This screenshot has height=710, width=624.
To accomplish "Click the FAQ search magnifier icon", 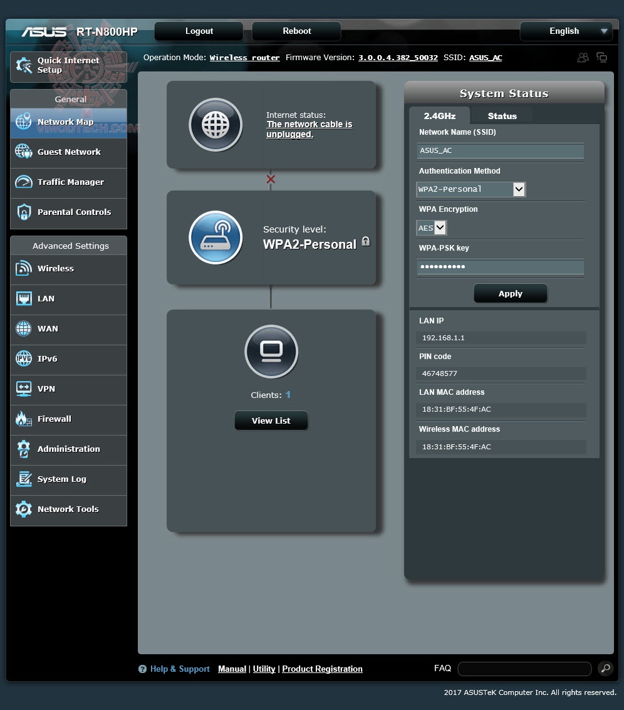I will 605,669.
